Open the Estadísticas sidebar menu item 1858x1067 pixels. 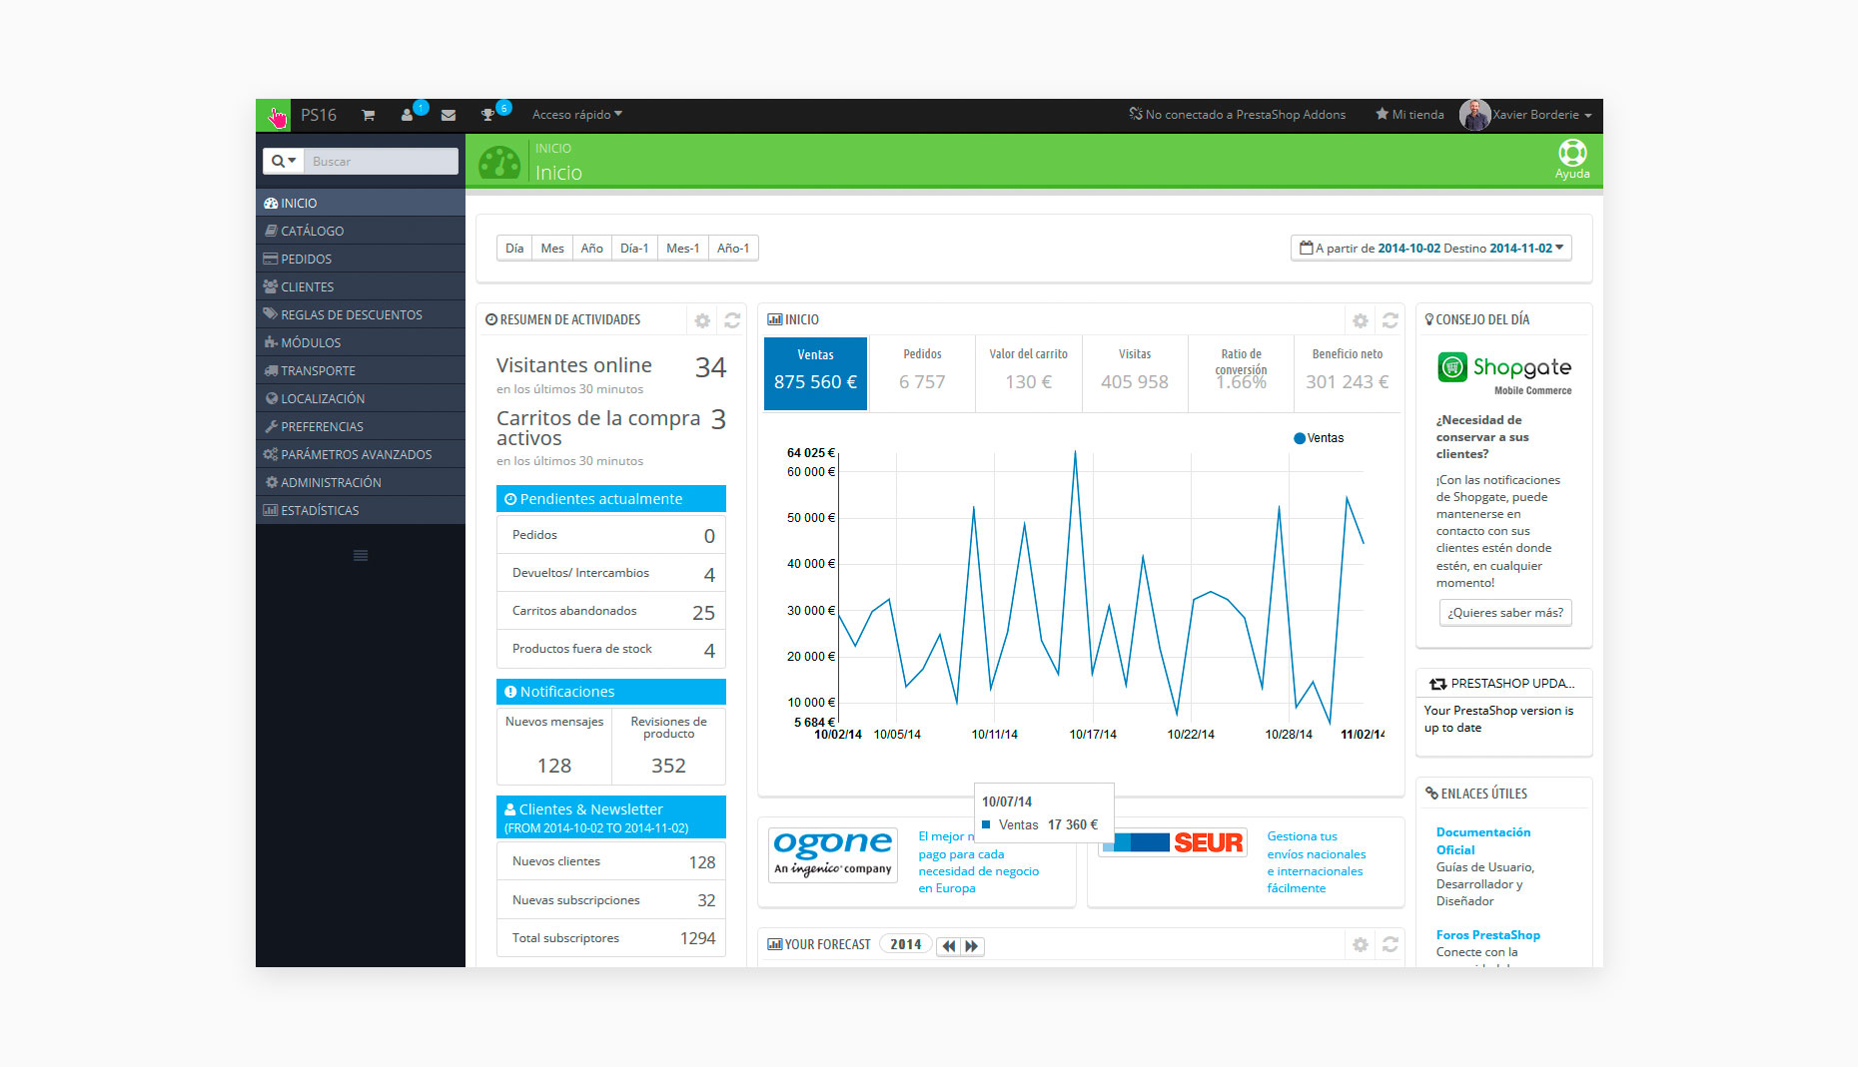tap(361, 510)
